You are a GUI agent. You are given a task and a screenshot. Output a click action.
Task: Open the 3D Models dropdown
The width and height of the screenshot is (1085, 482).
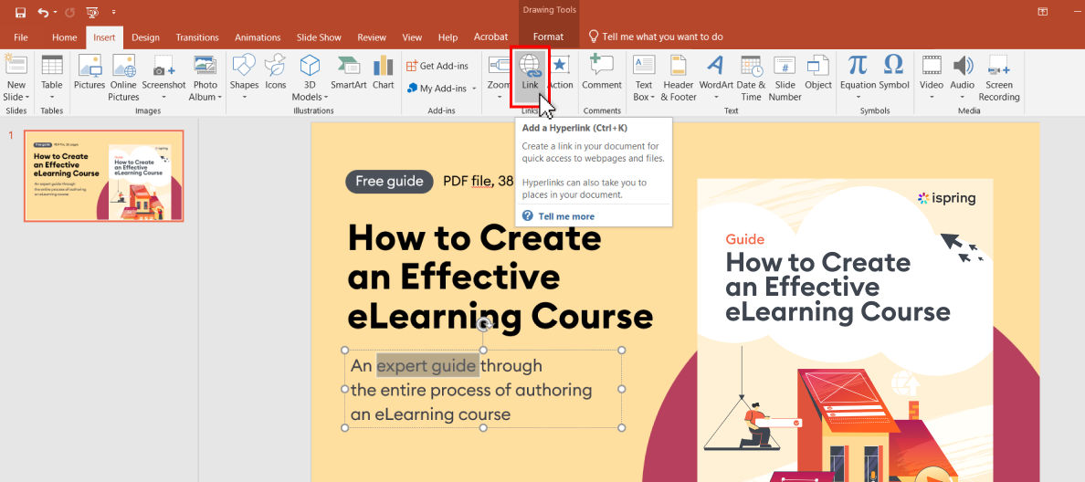point(310,78)
